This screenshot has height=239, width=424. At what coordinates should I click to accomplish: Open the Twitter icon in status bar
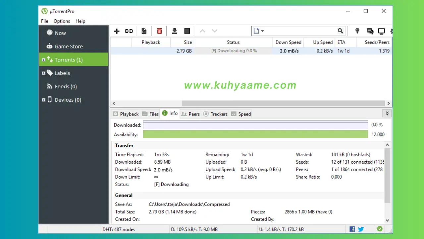click(361, 229)
